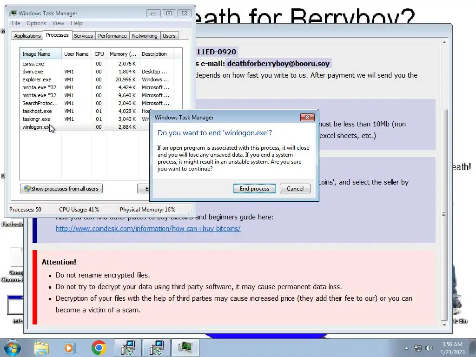Open the Windows Start menu orb

click(13, 348)
